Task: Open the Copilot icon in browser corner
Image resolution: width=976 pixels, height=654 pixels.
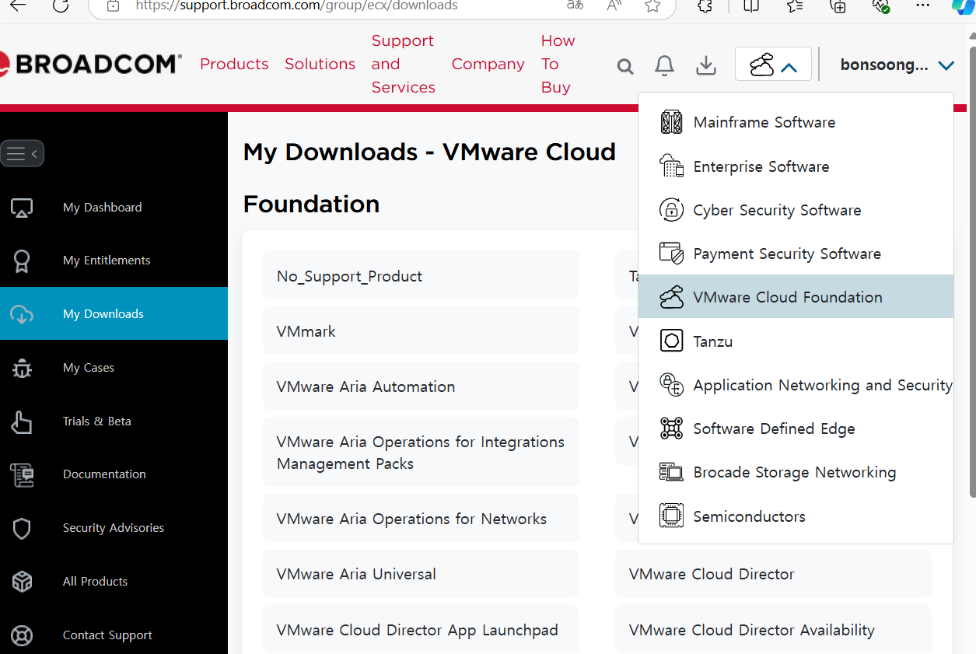Action: (x=964, y=5)
